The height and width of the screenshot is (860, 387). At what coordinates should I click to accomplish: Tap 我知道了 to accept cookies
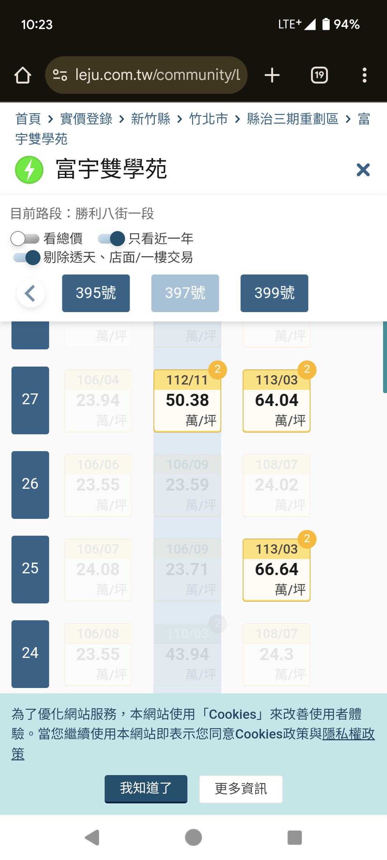click(x=146, y=788)
